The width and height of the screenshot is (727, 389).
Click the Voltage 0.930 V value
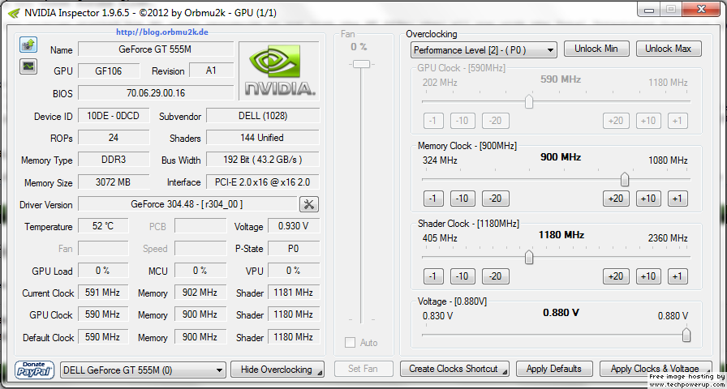(294, 226)
